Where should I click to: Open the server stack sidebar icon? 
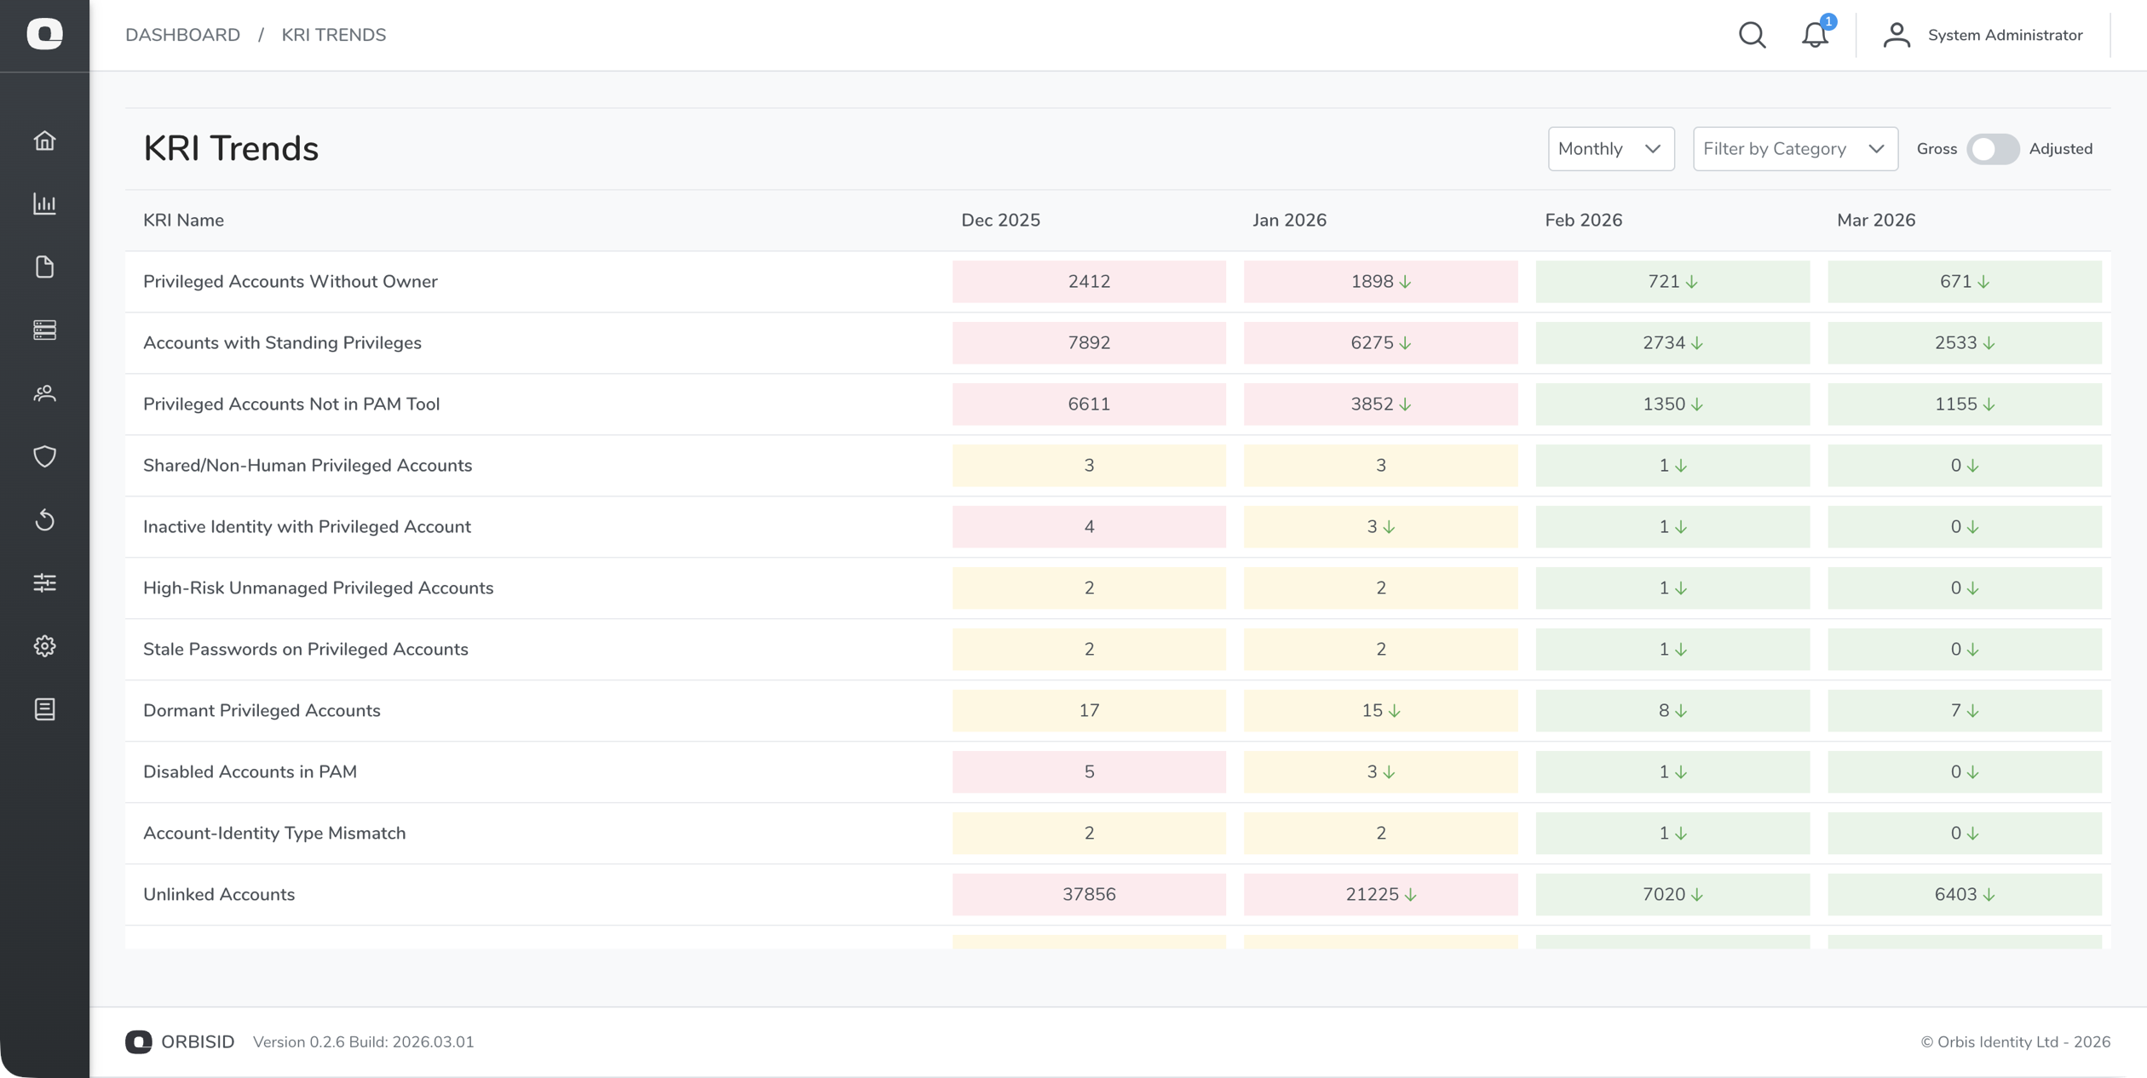pyautogui.click(x=44, y=330)
